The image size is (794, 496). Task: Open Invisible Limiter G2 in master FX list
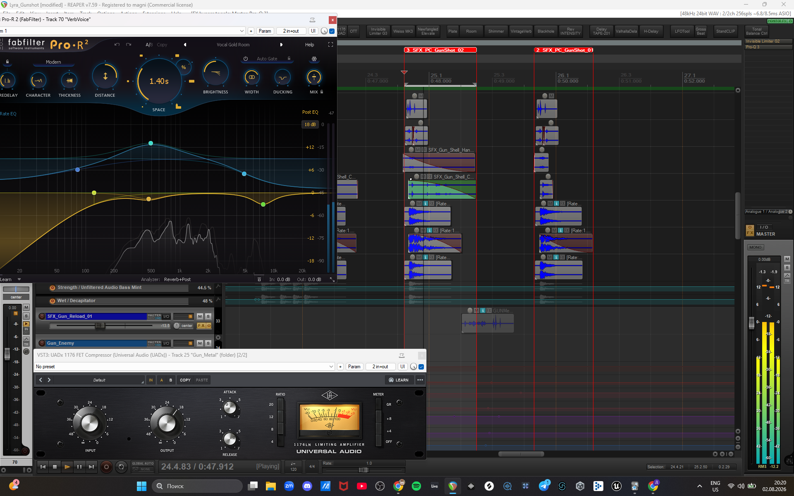point(768,41)
